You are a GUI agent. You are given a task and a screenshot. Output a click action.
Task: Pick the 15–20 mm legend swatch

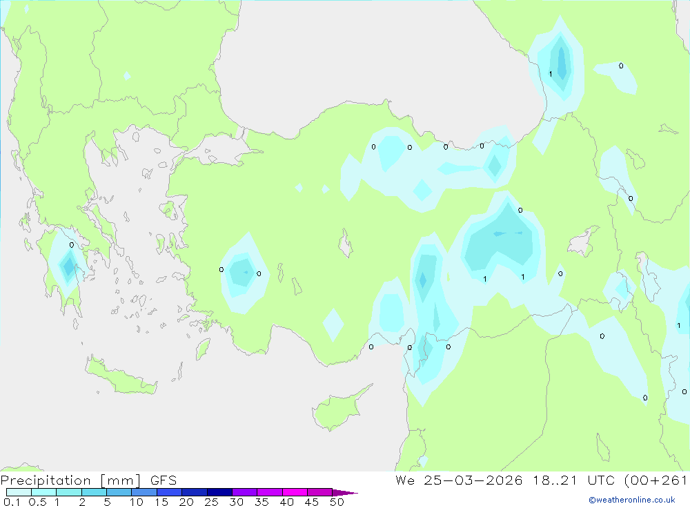(169, 492)
